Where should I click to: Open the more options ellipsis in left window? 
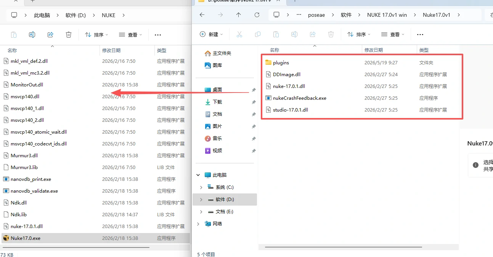click(158, 35)
